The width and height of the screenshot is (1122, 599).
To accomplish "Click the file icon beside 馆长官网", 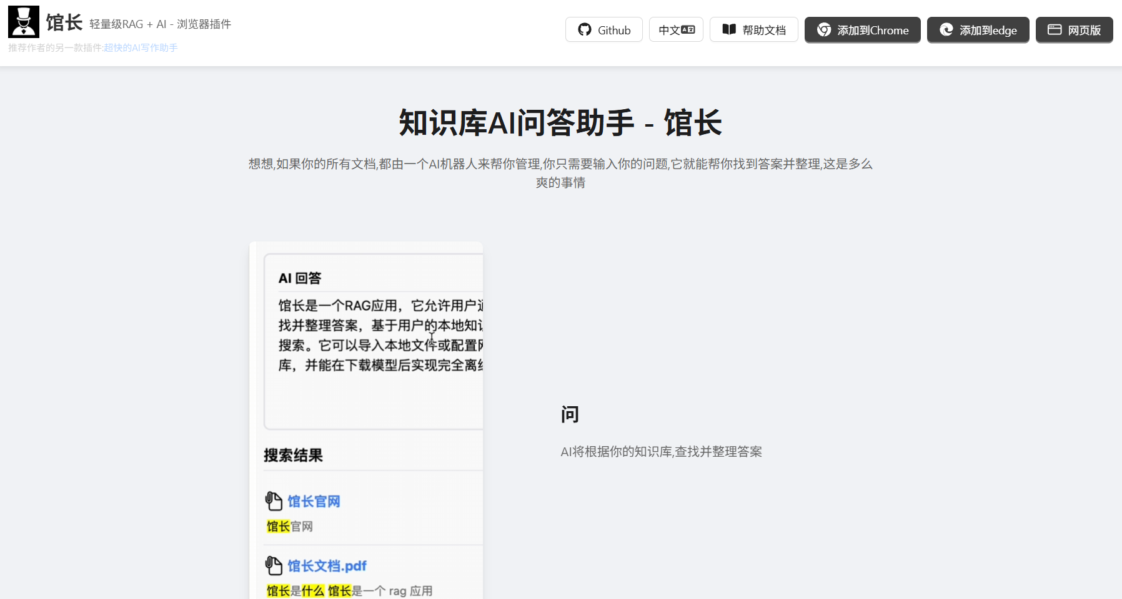I will pos(274,501).
